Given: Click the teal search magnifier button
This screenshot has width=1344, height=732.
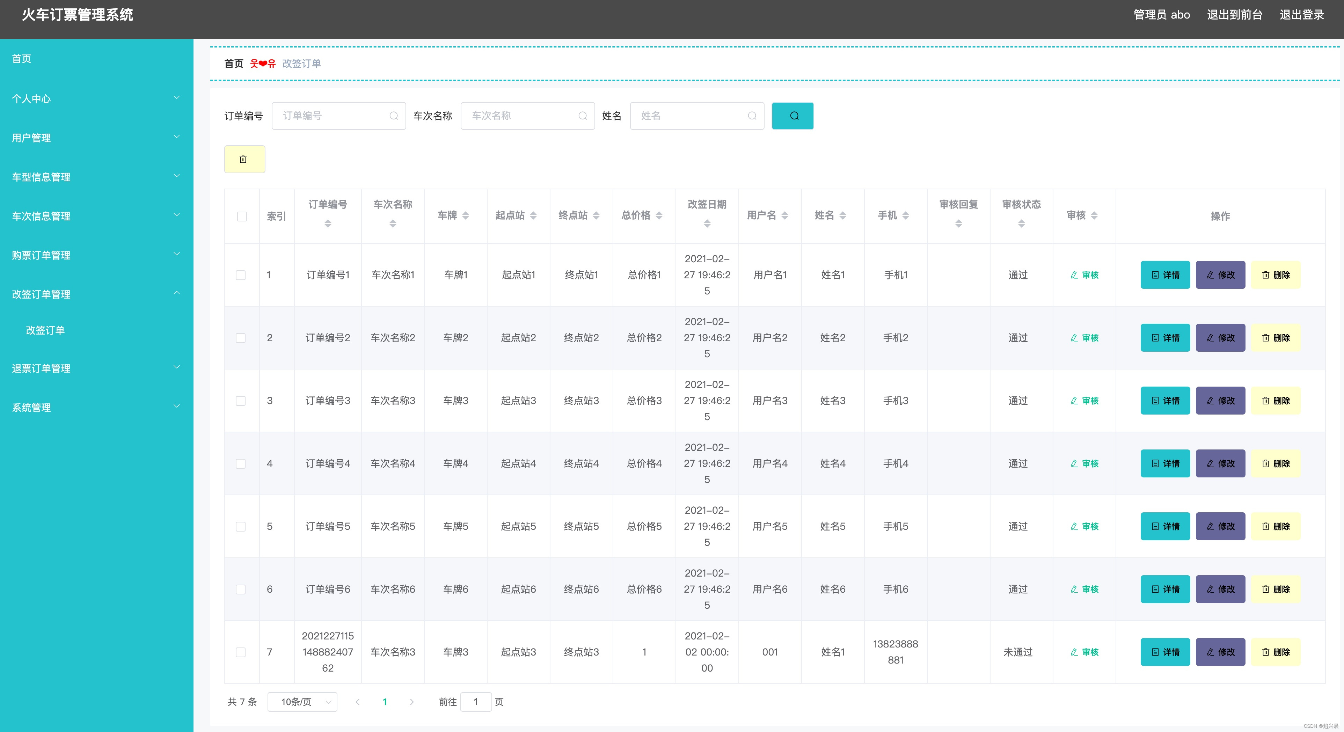Looking at the screenshot, I should tap(792, 116).
